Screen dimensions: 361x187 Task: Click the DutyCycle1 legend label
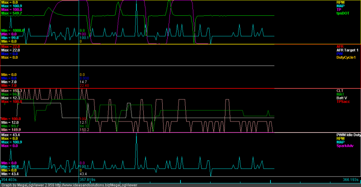click(346, 57)
